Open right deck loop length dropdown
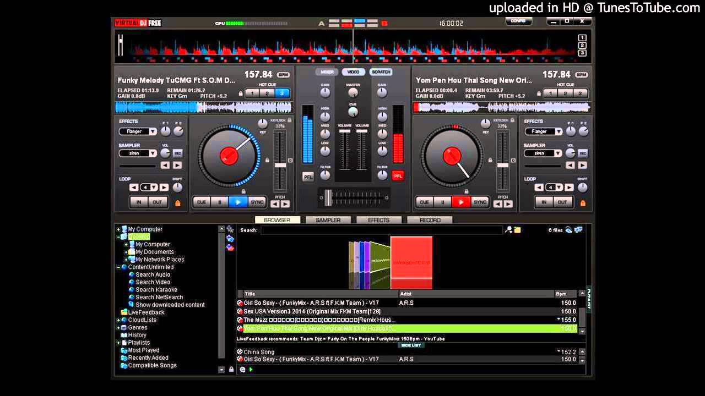Screen dimensions: 705x396 click(x=560, y=188)
